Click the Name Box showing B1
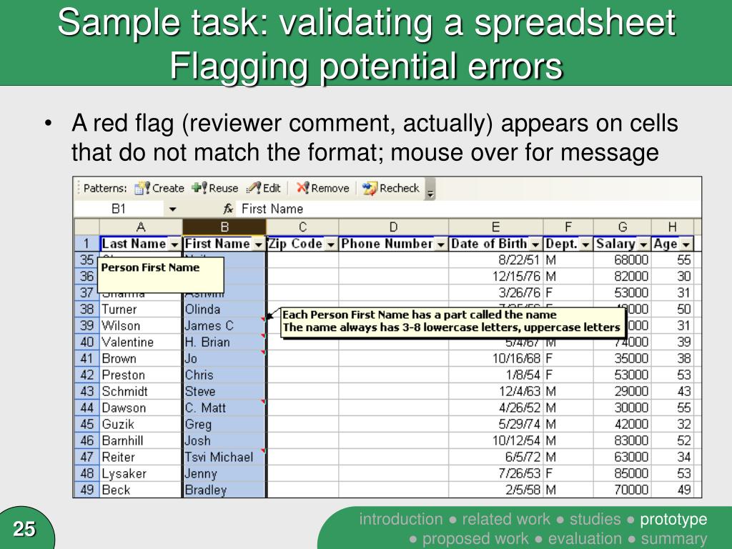The image size is (732, 549). 119,209
